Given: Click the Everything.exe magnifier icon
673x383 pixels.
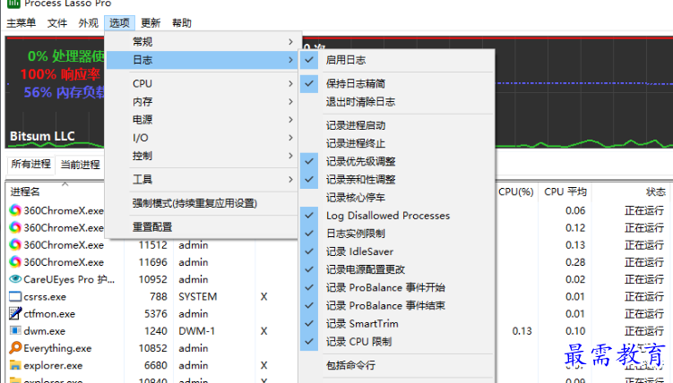Looking at the screenshot, I should (15, 347).
